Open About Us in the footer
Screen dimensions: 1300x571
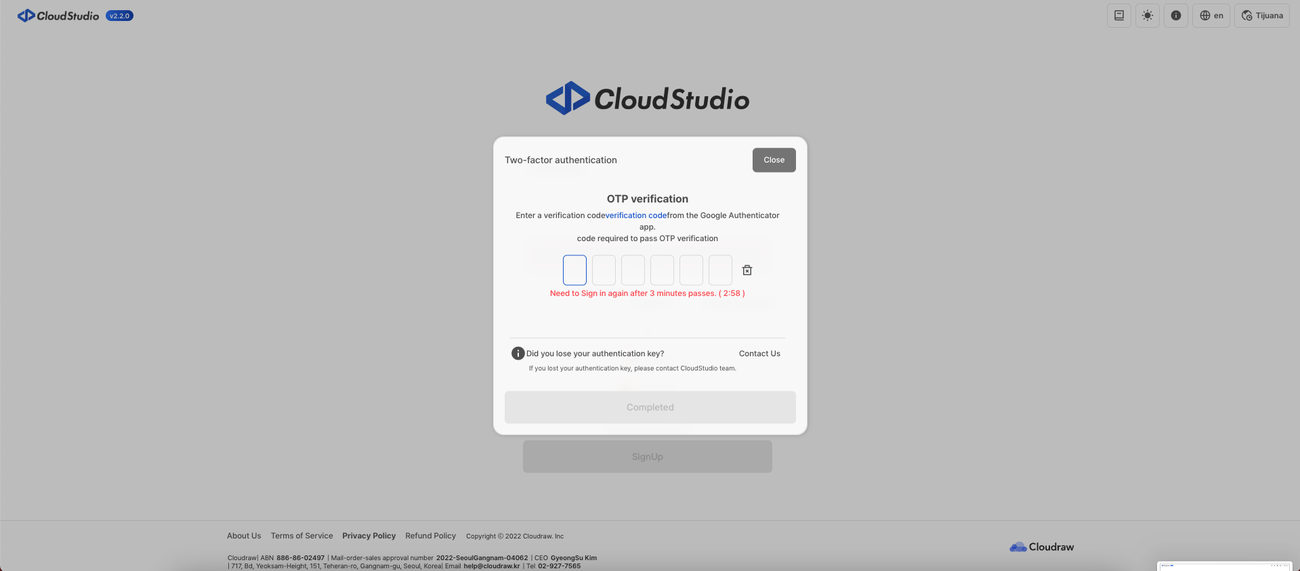(244, 536)
